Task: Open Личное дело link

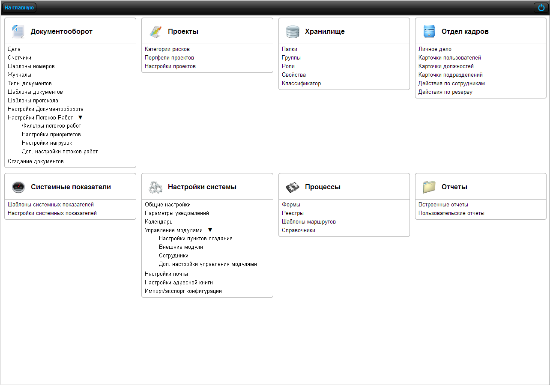Action: coord(435,49)
